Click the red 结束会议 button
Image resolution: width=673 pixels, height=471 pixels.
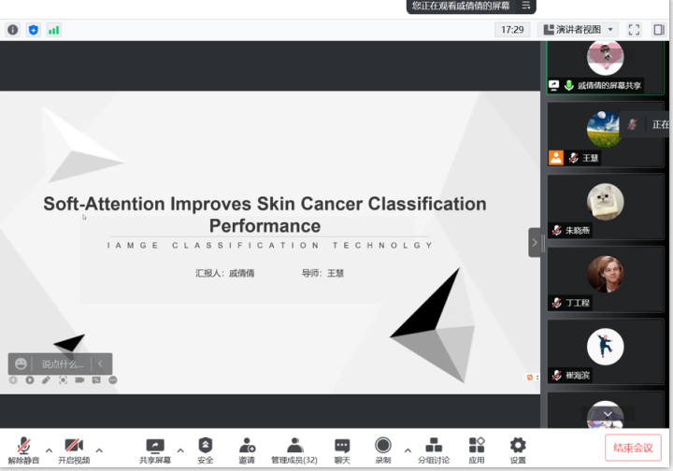[633, 448]
